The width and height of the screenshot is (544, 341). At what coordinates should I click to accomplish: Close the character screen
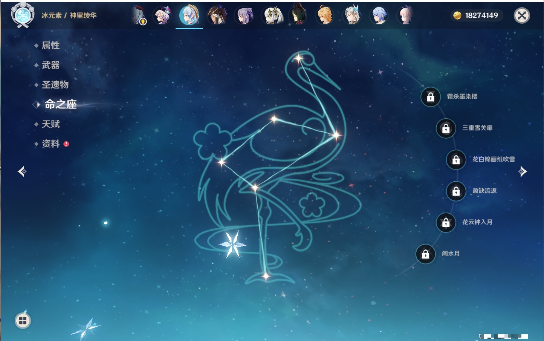tap(522, 15)
